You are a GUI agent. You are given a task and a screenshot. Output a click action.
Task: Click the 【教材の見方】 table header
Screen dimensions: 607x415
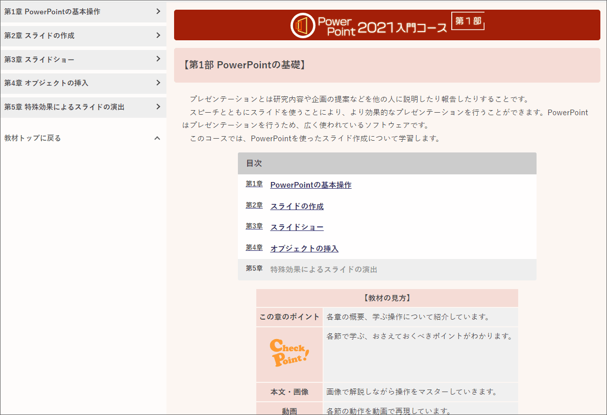click(x=387, y=298)
